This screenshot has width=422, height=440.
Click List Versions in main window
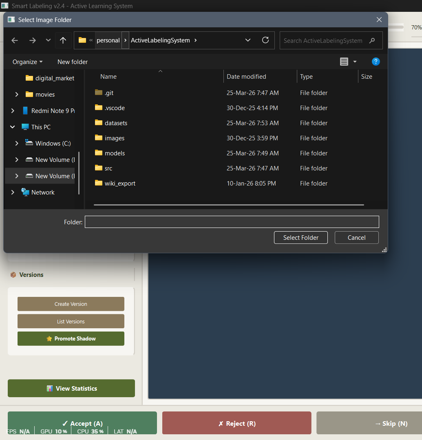click(x=71, y=321)
